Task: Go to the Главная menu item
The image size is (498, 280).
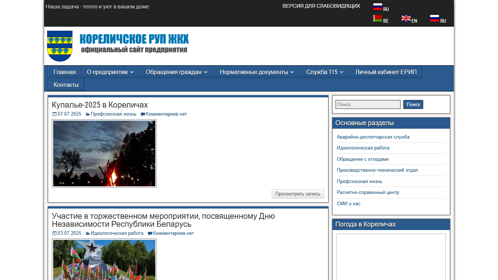Action: [65, 72]
